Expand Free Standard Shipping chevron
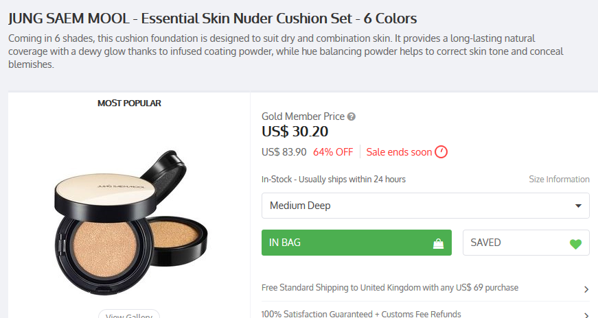This screenshot has height=318, width=598. click(586, 289)
